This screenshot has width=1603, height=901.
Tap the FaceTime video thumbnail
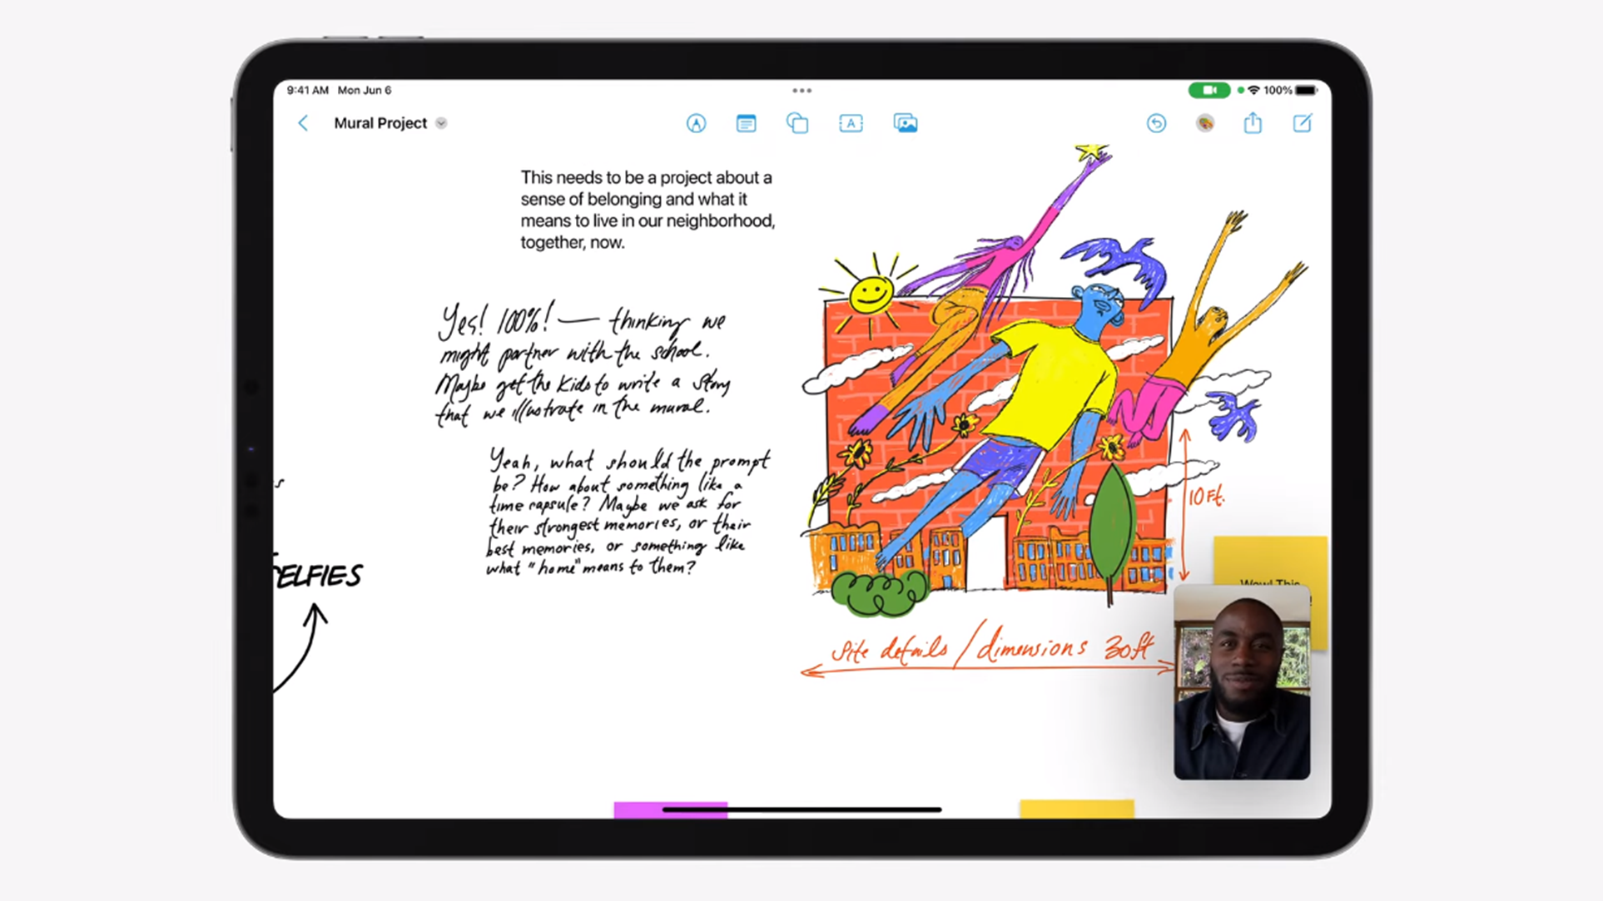coord(1241,682)
